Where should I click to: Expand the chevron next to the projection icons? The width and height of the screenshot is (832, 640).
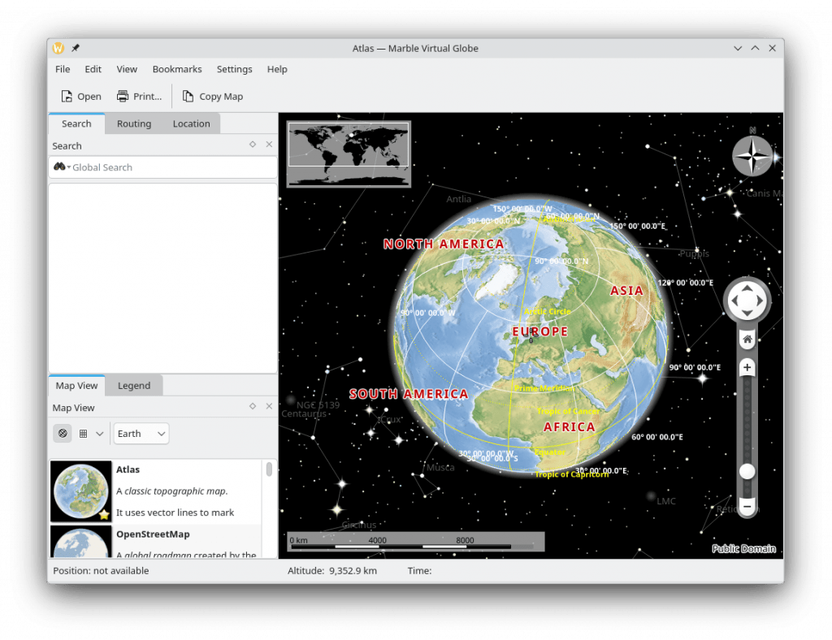(x=100, y=433)
